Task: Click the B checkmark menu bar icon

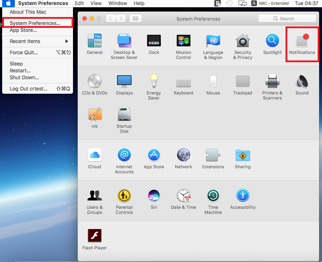Action: point(218,3)
